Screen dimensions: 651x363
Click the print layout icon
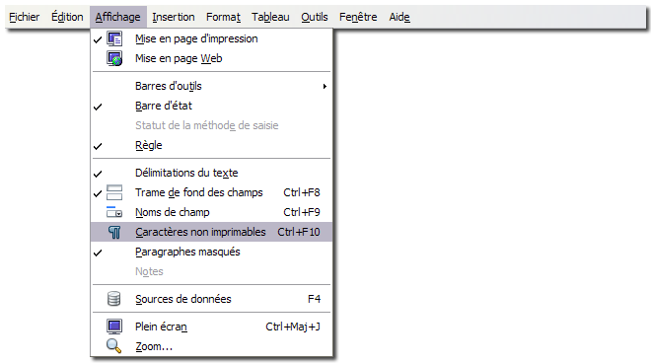[x=114, y=38]
